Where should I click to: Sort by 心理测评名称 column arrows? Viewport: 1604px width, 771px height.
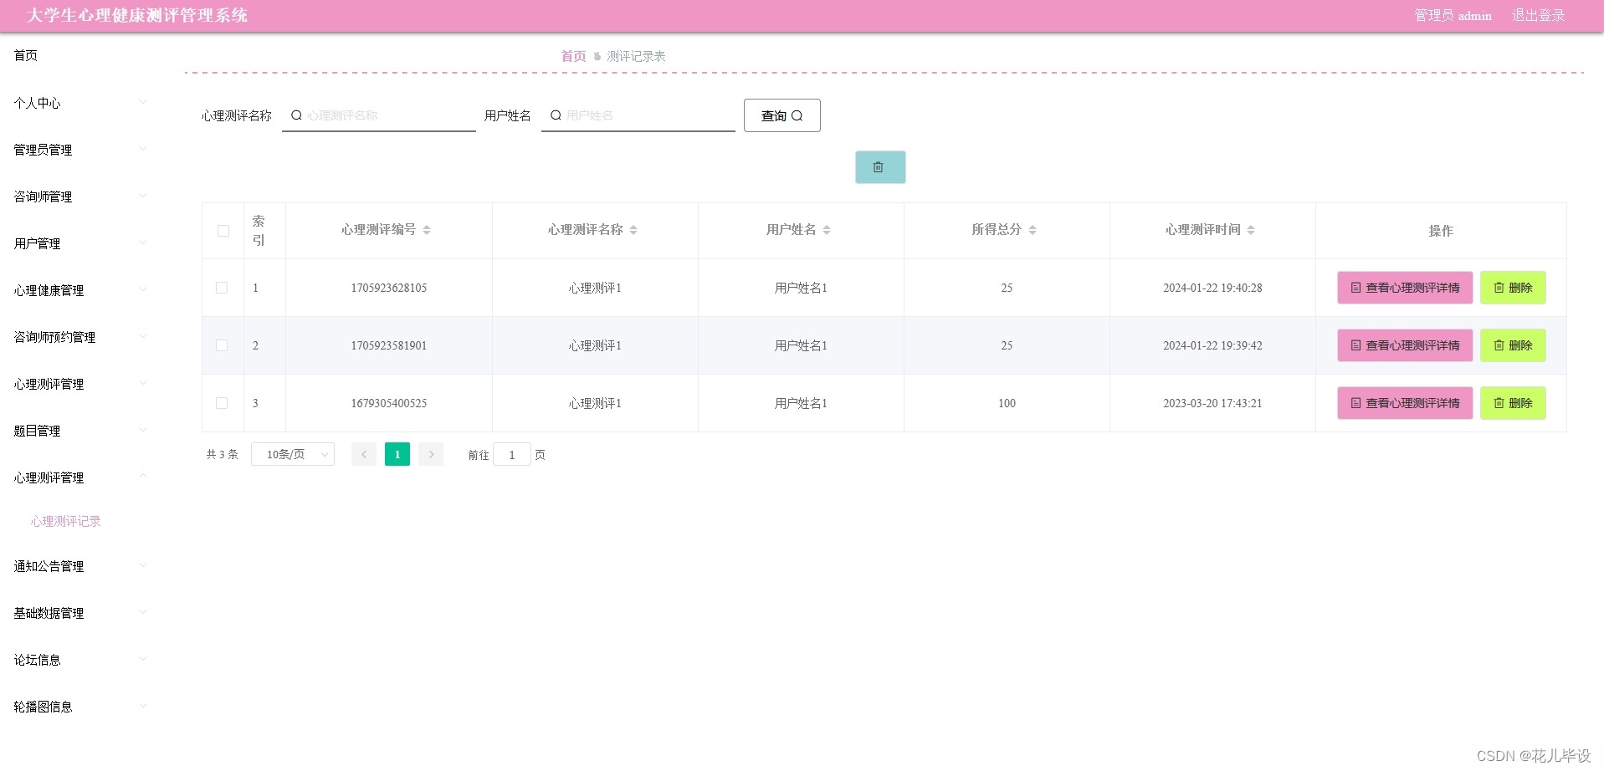[x=633, y=230]
